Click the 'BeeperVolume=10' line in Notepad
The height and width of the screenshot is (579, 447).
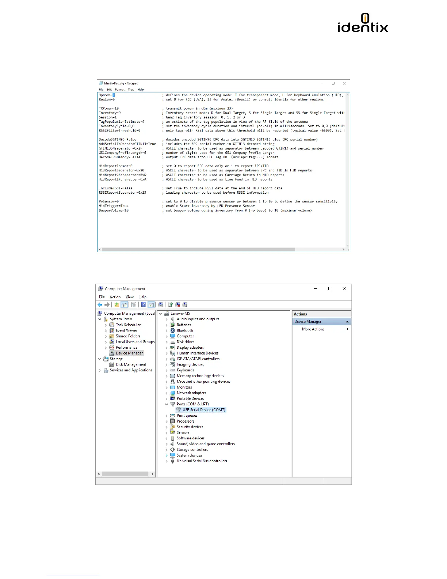pos(114,211)
